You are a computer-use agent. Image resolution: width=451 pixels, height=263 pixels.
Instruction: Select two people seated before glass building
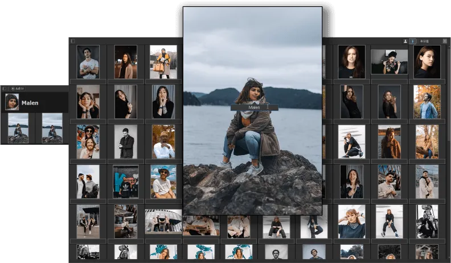[88, 222]
